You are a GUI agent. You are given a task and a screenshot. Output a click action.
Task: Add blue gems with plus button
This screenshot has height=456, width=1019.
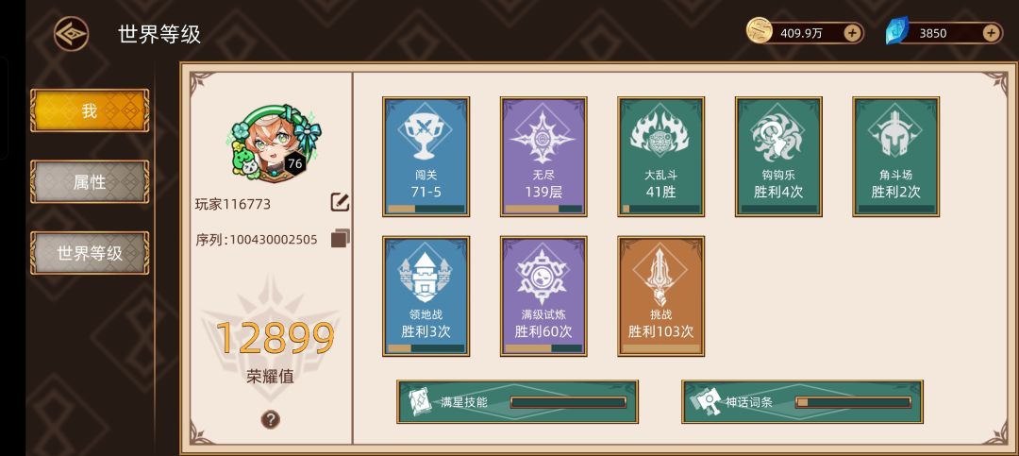tap(991, 33)
